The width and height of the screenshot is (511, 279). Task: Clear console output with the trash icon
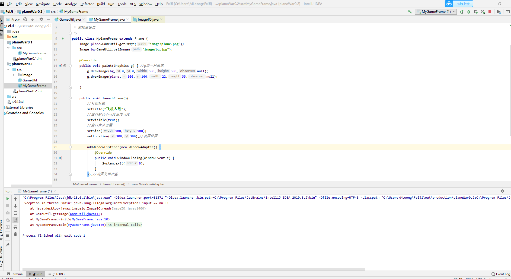(15, 234)
